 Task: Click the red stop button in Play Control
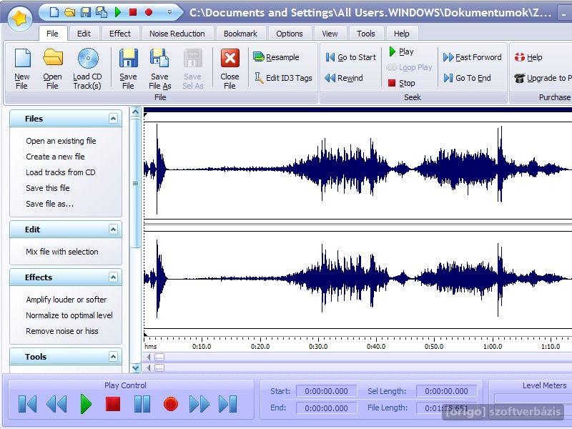coord(113,404)
